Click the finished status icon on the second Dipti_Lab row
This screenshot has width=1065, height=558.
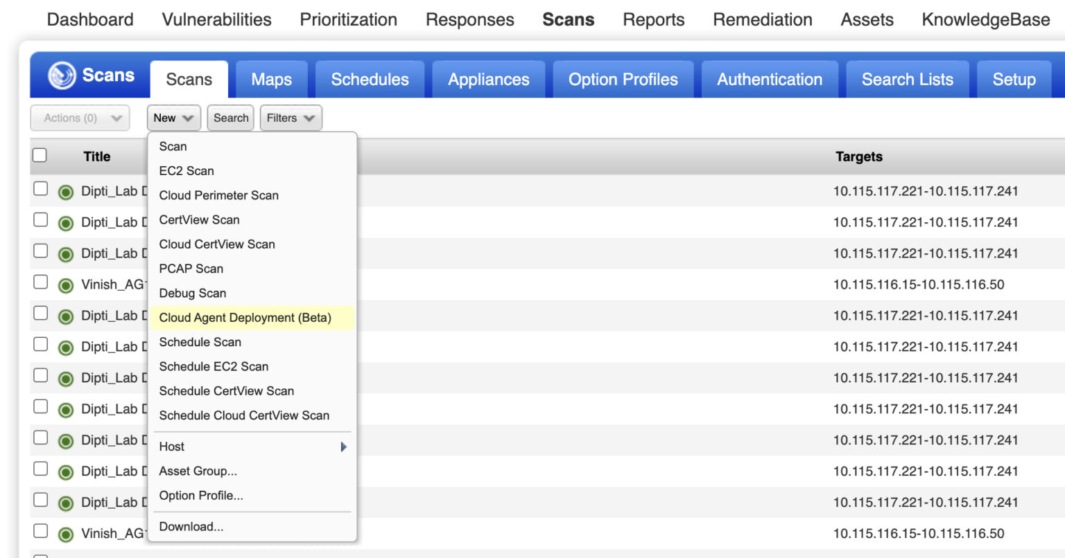(66, 223)
